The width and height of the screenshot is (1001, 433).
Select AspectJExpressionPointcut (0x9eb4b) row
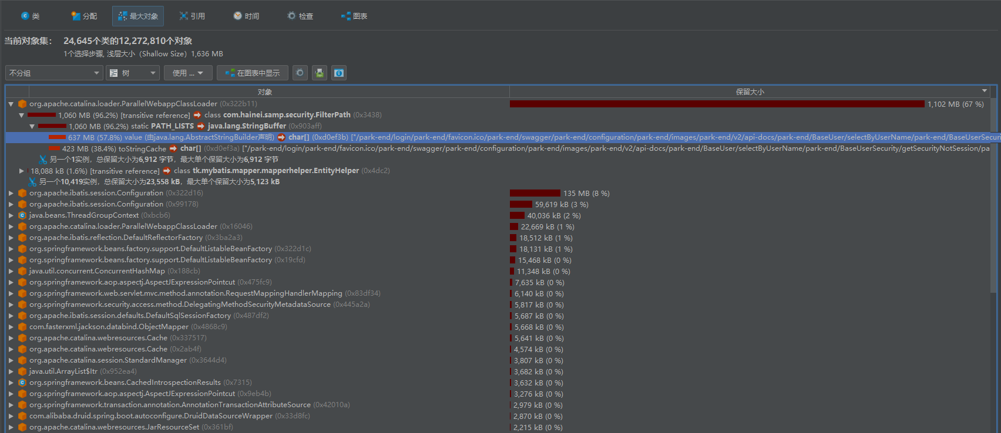click(x=498, y=394)
